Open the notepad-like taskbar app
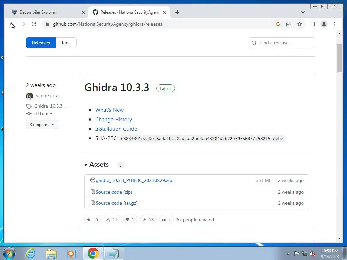Screen dimensions: 347x260 (x=114, y=253)
